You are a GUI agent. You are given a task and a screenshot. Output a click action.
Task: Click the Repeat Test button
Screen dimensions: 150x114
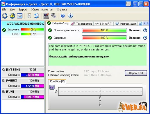pyautogui.click(x=136, y=73)
